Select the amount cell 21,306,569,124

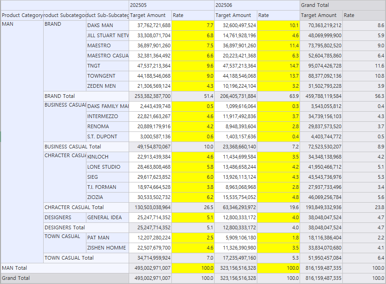[x=150, y=86]
